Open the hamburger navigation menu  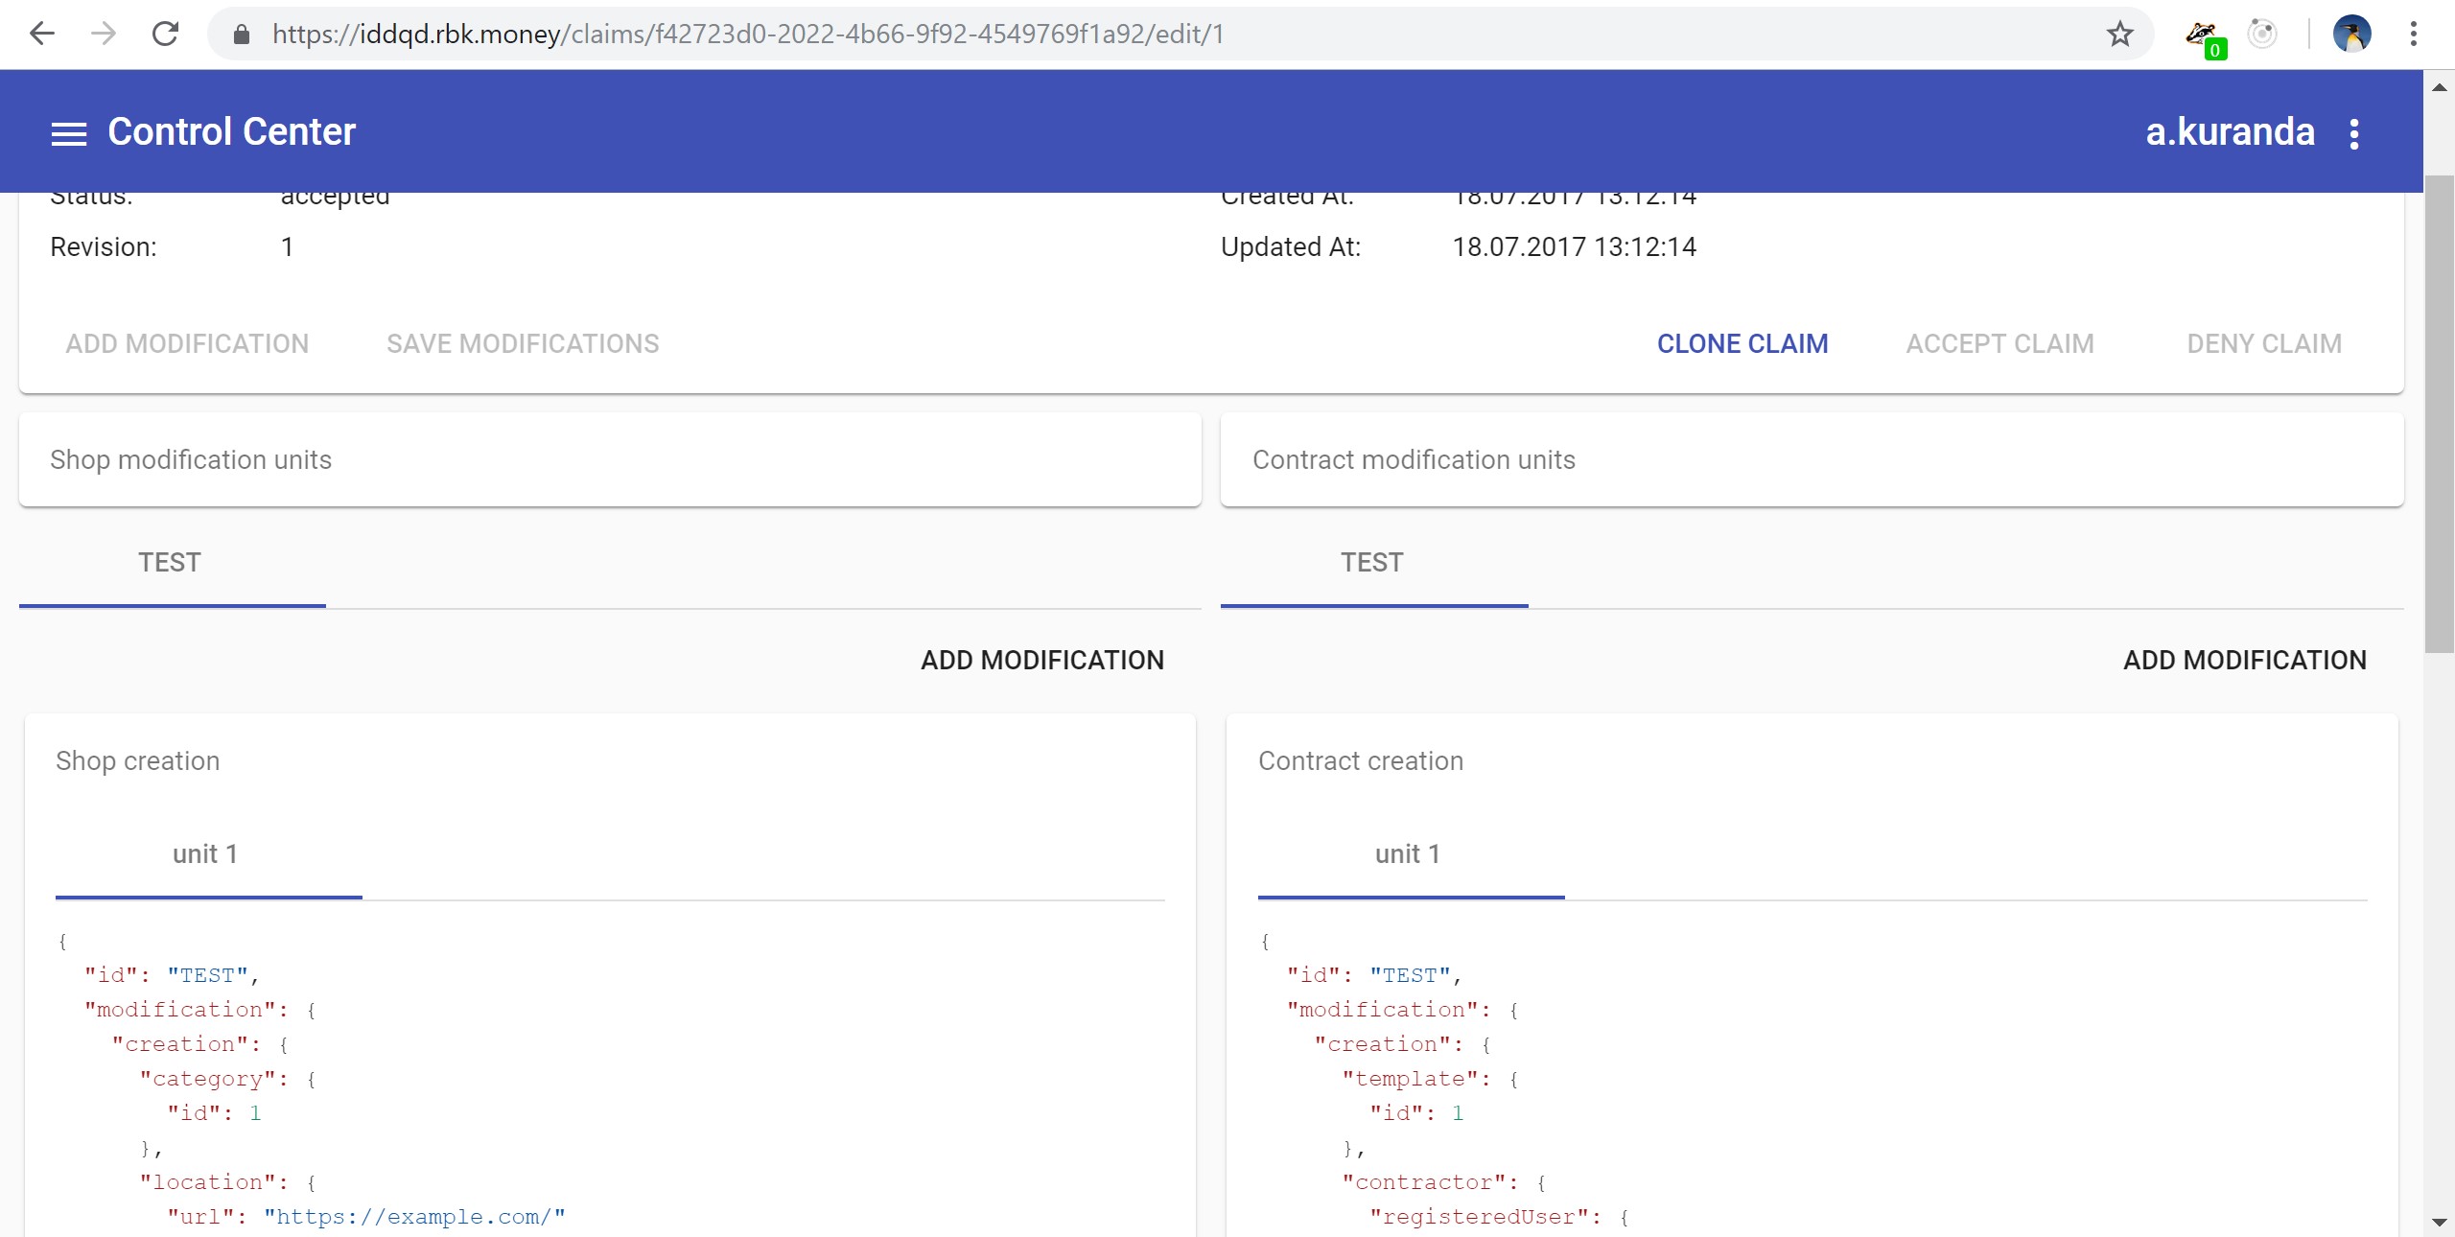tap(68, 133)
